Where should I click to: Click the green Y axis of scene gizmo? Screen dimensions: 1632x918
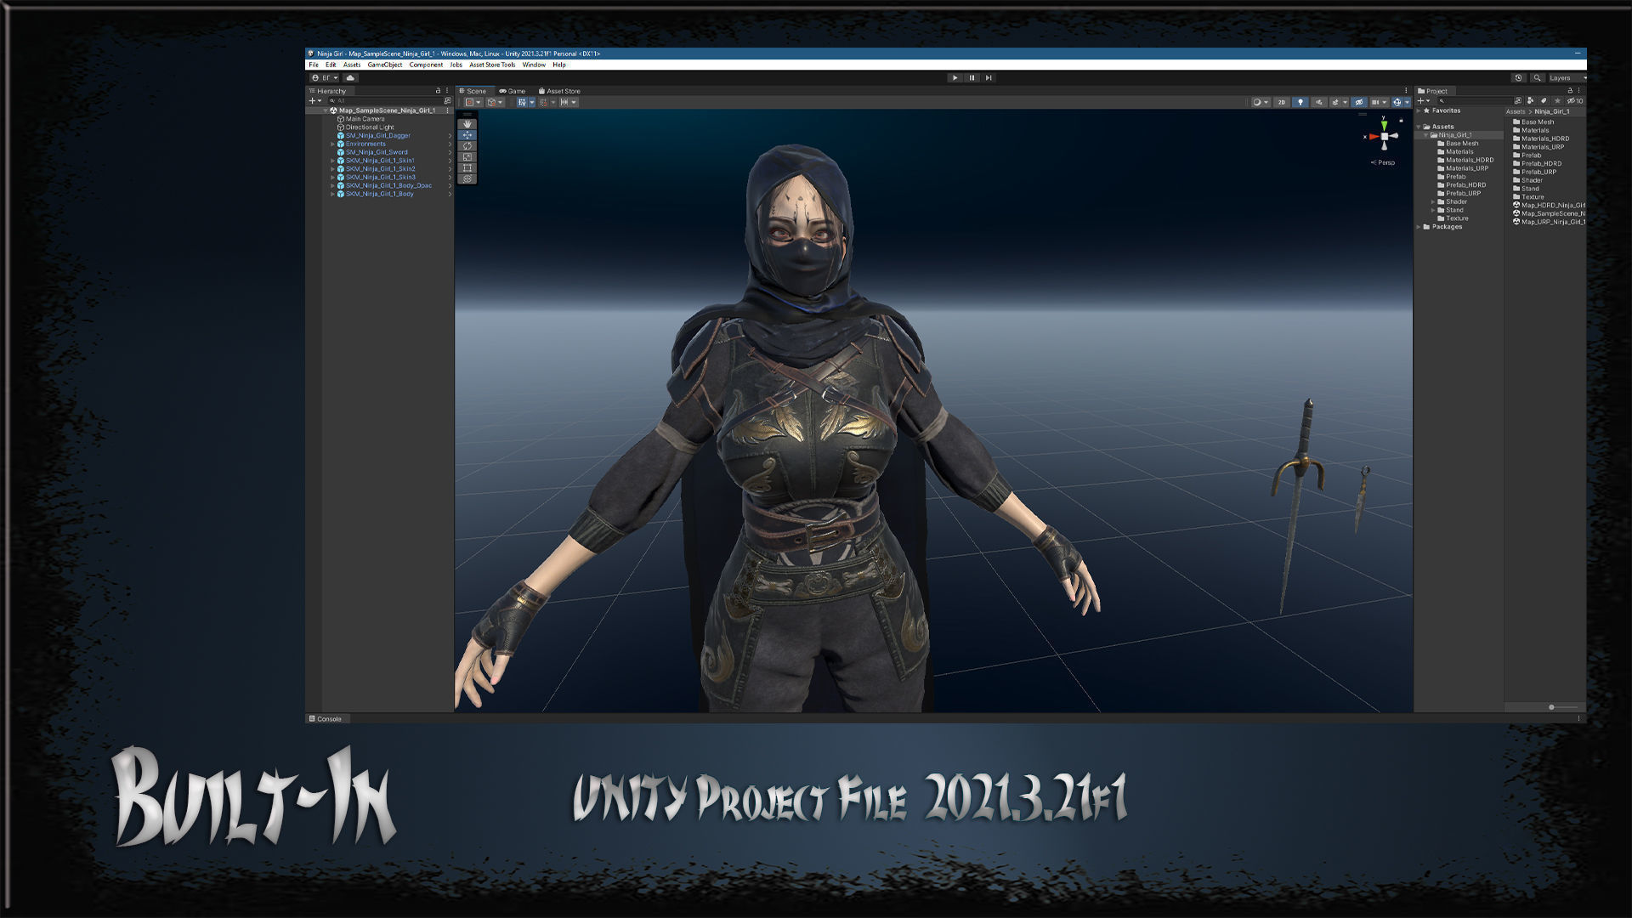[x=1384, y=125]
